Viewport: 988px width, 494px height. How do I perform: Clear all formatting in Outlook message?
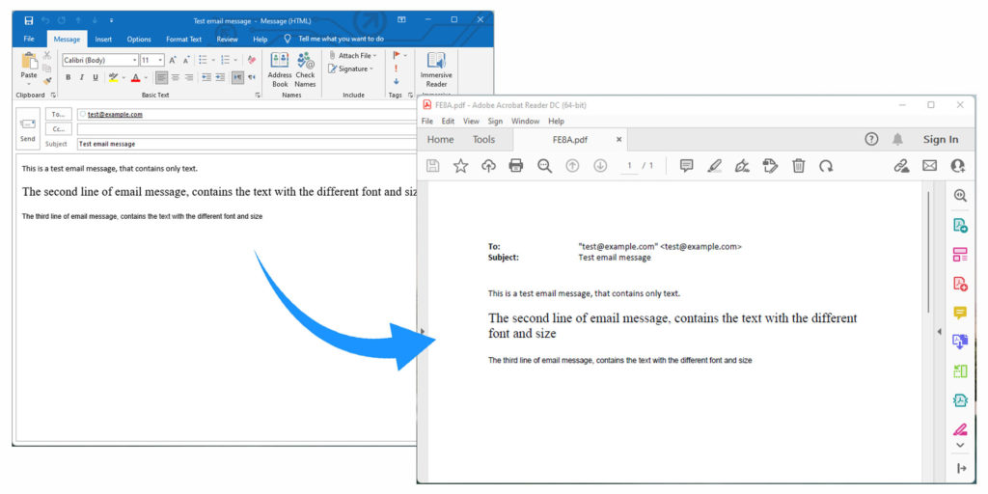[252, 60]
